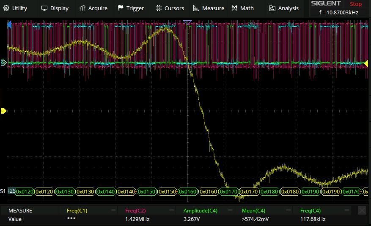This screenshot has width=371, height=226.
Task: Toggle the red Stop run state indicator
Action: (356, 4)
